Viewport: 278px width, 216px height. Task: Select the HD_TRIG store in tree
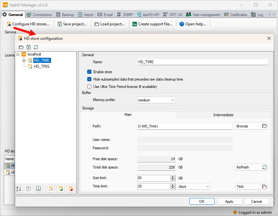[x=41, y=66]
